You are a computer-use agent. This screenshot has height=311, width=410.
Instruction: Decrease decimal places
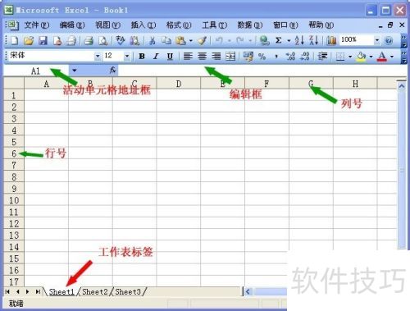click(305, 57)
